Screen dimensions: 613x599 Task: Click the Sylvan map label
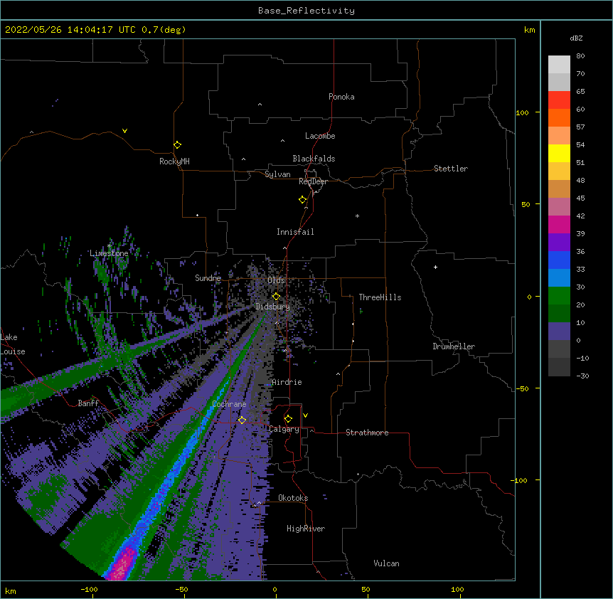[x=277, y=174]
